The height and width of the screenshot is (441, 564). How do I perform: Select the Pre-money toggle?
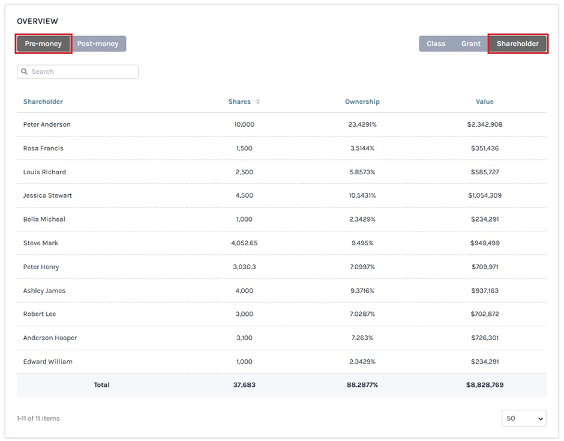(43, 44)
